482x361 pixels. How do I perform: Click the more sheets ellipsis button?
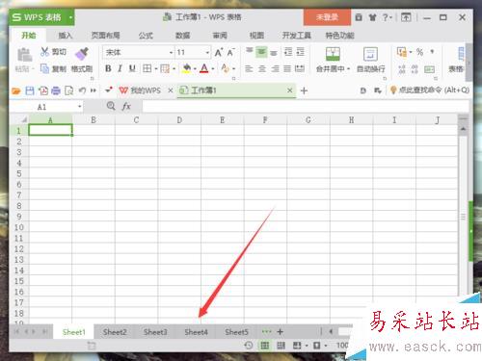(266, 331)
